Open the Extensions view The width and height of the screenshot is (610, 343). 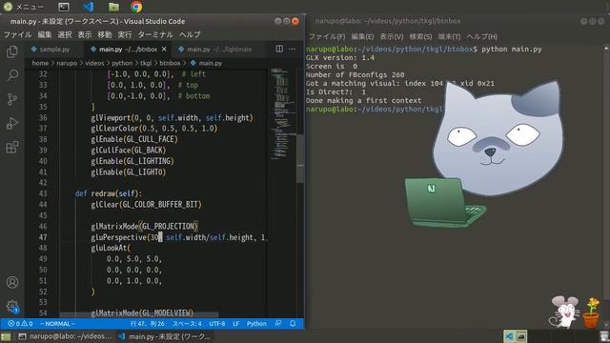(x=12, y=148)
